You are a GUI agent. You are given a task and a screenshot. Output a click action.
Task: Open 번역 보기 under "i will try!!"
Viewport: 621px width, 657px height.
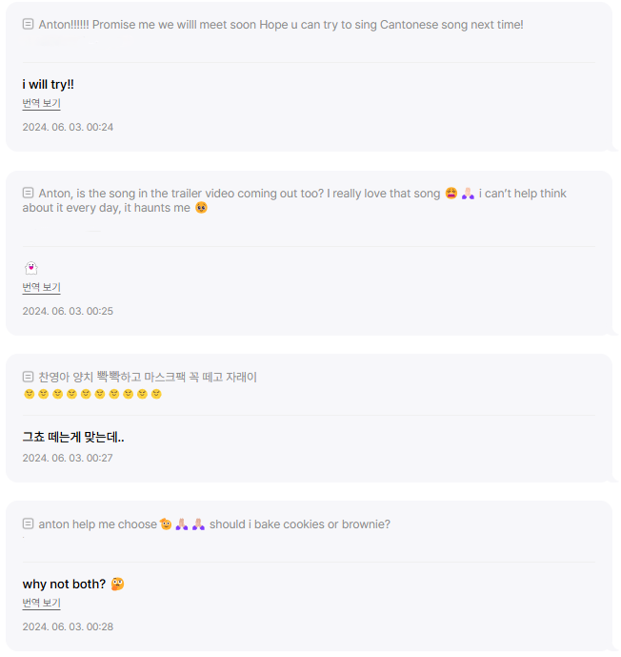click(41, 103)
